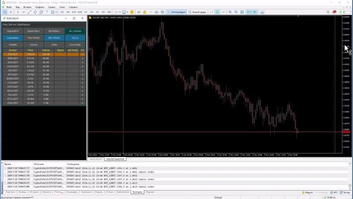Open the Help menu
The image size is (353, 199).
click(73, 7)
